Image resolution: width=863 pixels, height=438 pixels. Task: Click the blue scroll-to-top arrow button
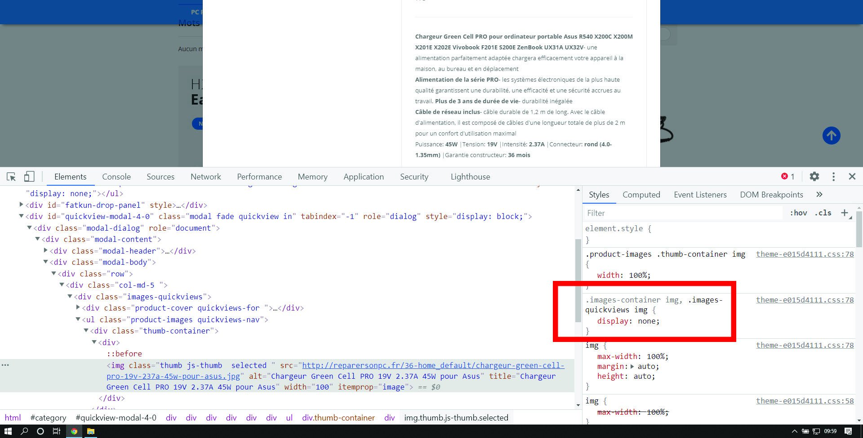point(832,136)
